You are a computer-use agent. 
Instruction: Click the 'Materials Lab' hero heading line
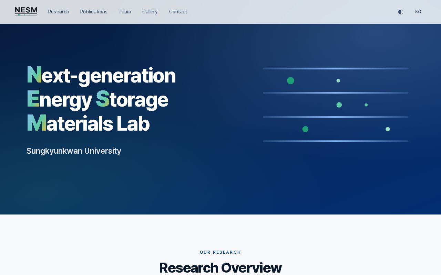tap(88, 123)
